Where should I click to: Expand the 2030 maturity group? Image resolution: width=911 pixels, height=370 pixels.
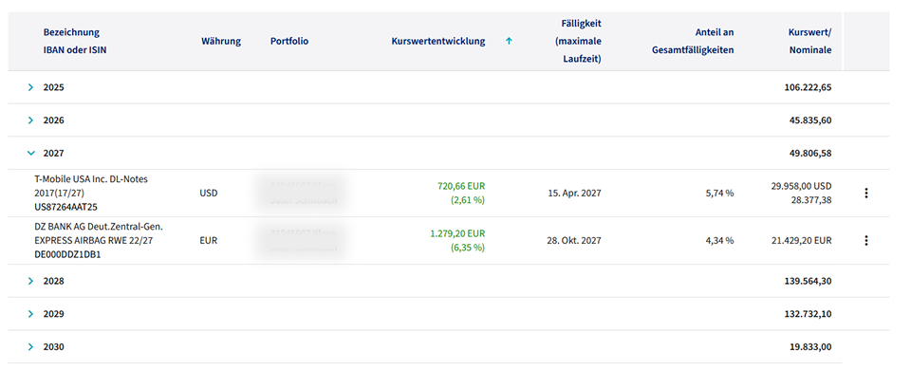[30, 347]
